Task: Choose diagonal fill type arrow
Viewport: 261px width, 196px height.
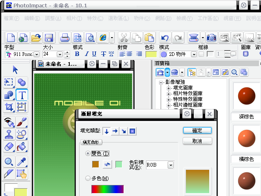Action: coord(124,131)
